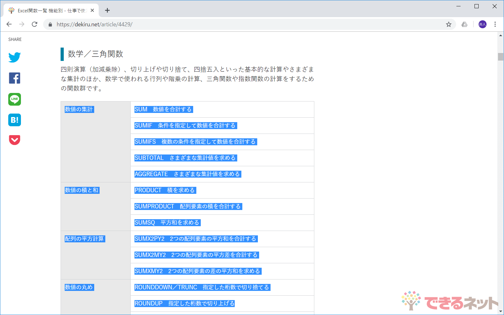Image resolution: width=504 pixels, height=315 pixels.
Task: Click the 配列の平方計算 category cell
Action: tap(95, 255)
